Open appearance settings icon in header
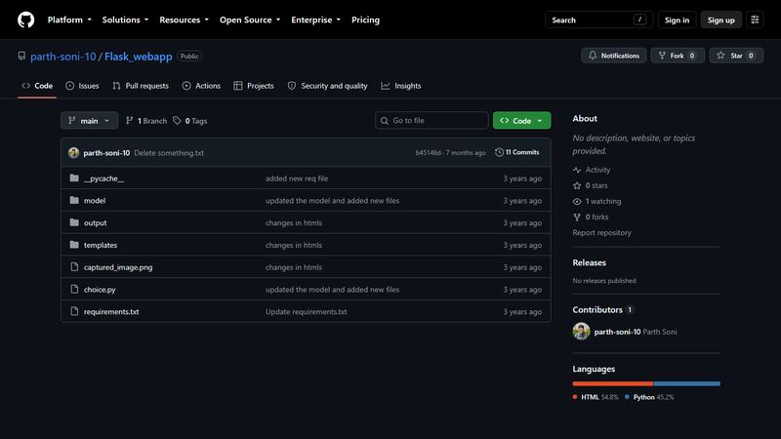Viewport: 781px width, 439px height. pos(755,20)
